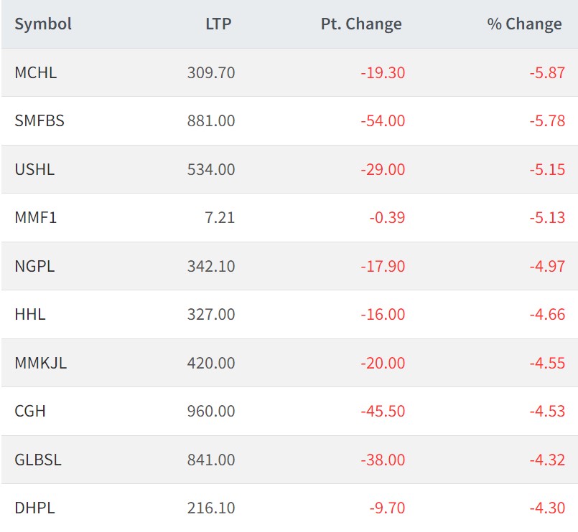Image resolution: width=578 pixels, height=532 pixels.
Task: Select the MMKJL stock symbol
Action: click(40, 363)
